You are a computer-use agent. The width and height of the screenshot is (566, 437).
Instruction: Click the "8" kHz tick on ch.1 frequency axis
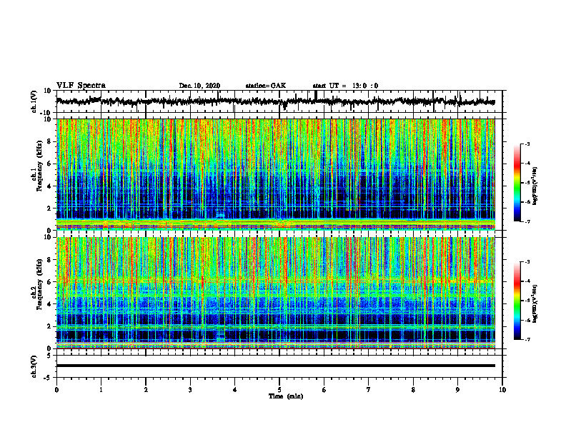pyautogui.click(x=49, y=141)
